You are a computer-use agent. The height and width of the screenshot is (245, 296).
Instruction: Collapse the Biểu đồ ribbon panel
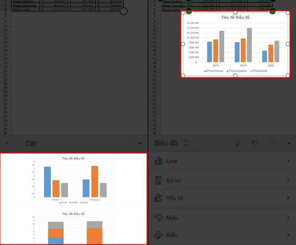point(289,144)
